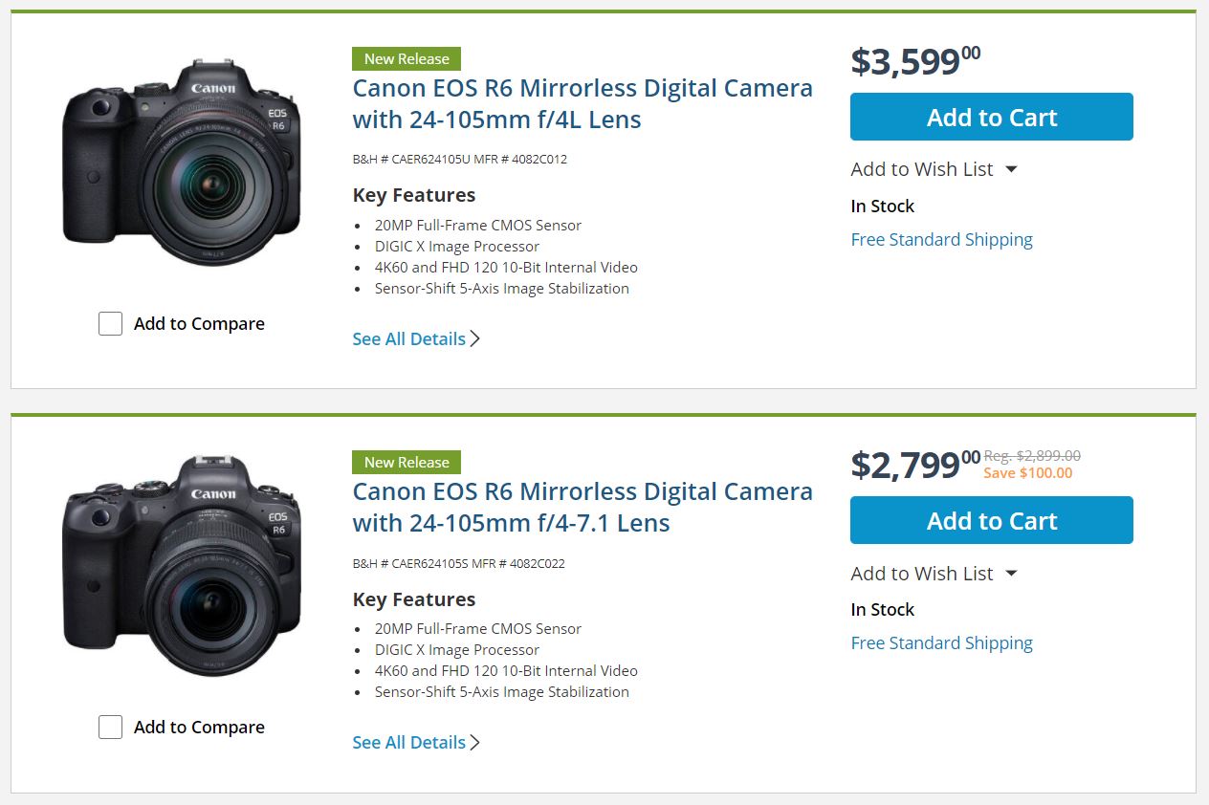Click the Save $100.00 discount label
The height and width of the screenshot is (805, 1209).
(x=1027, y=473)
